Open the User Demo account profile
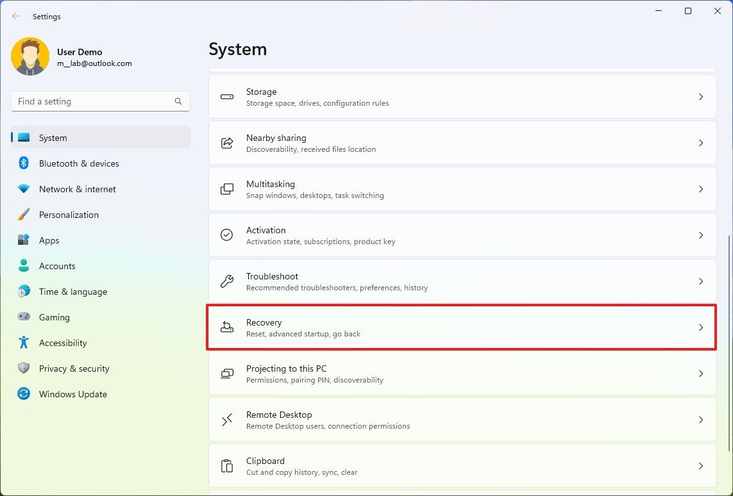The width and height of the screenshot is (733, 496). (x=71, y=57)
